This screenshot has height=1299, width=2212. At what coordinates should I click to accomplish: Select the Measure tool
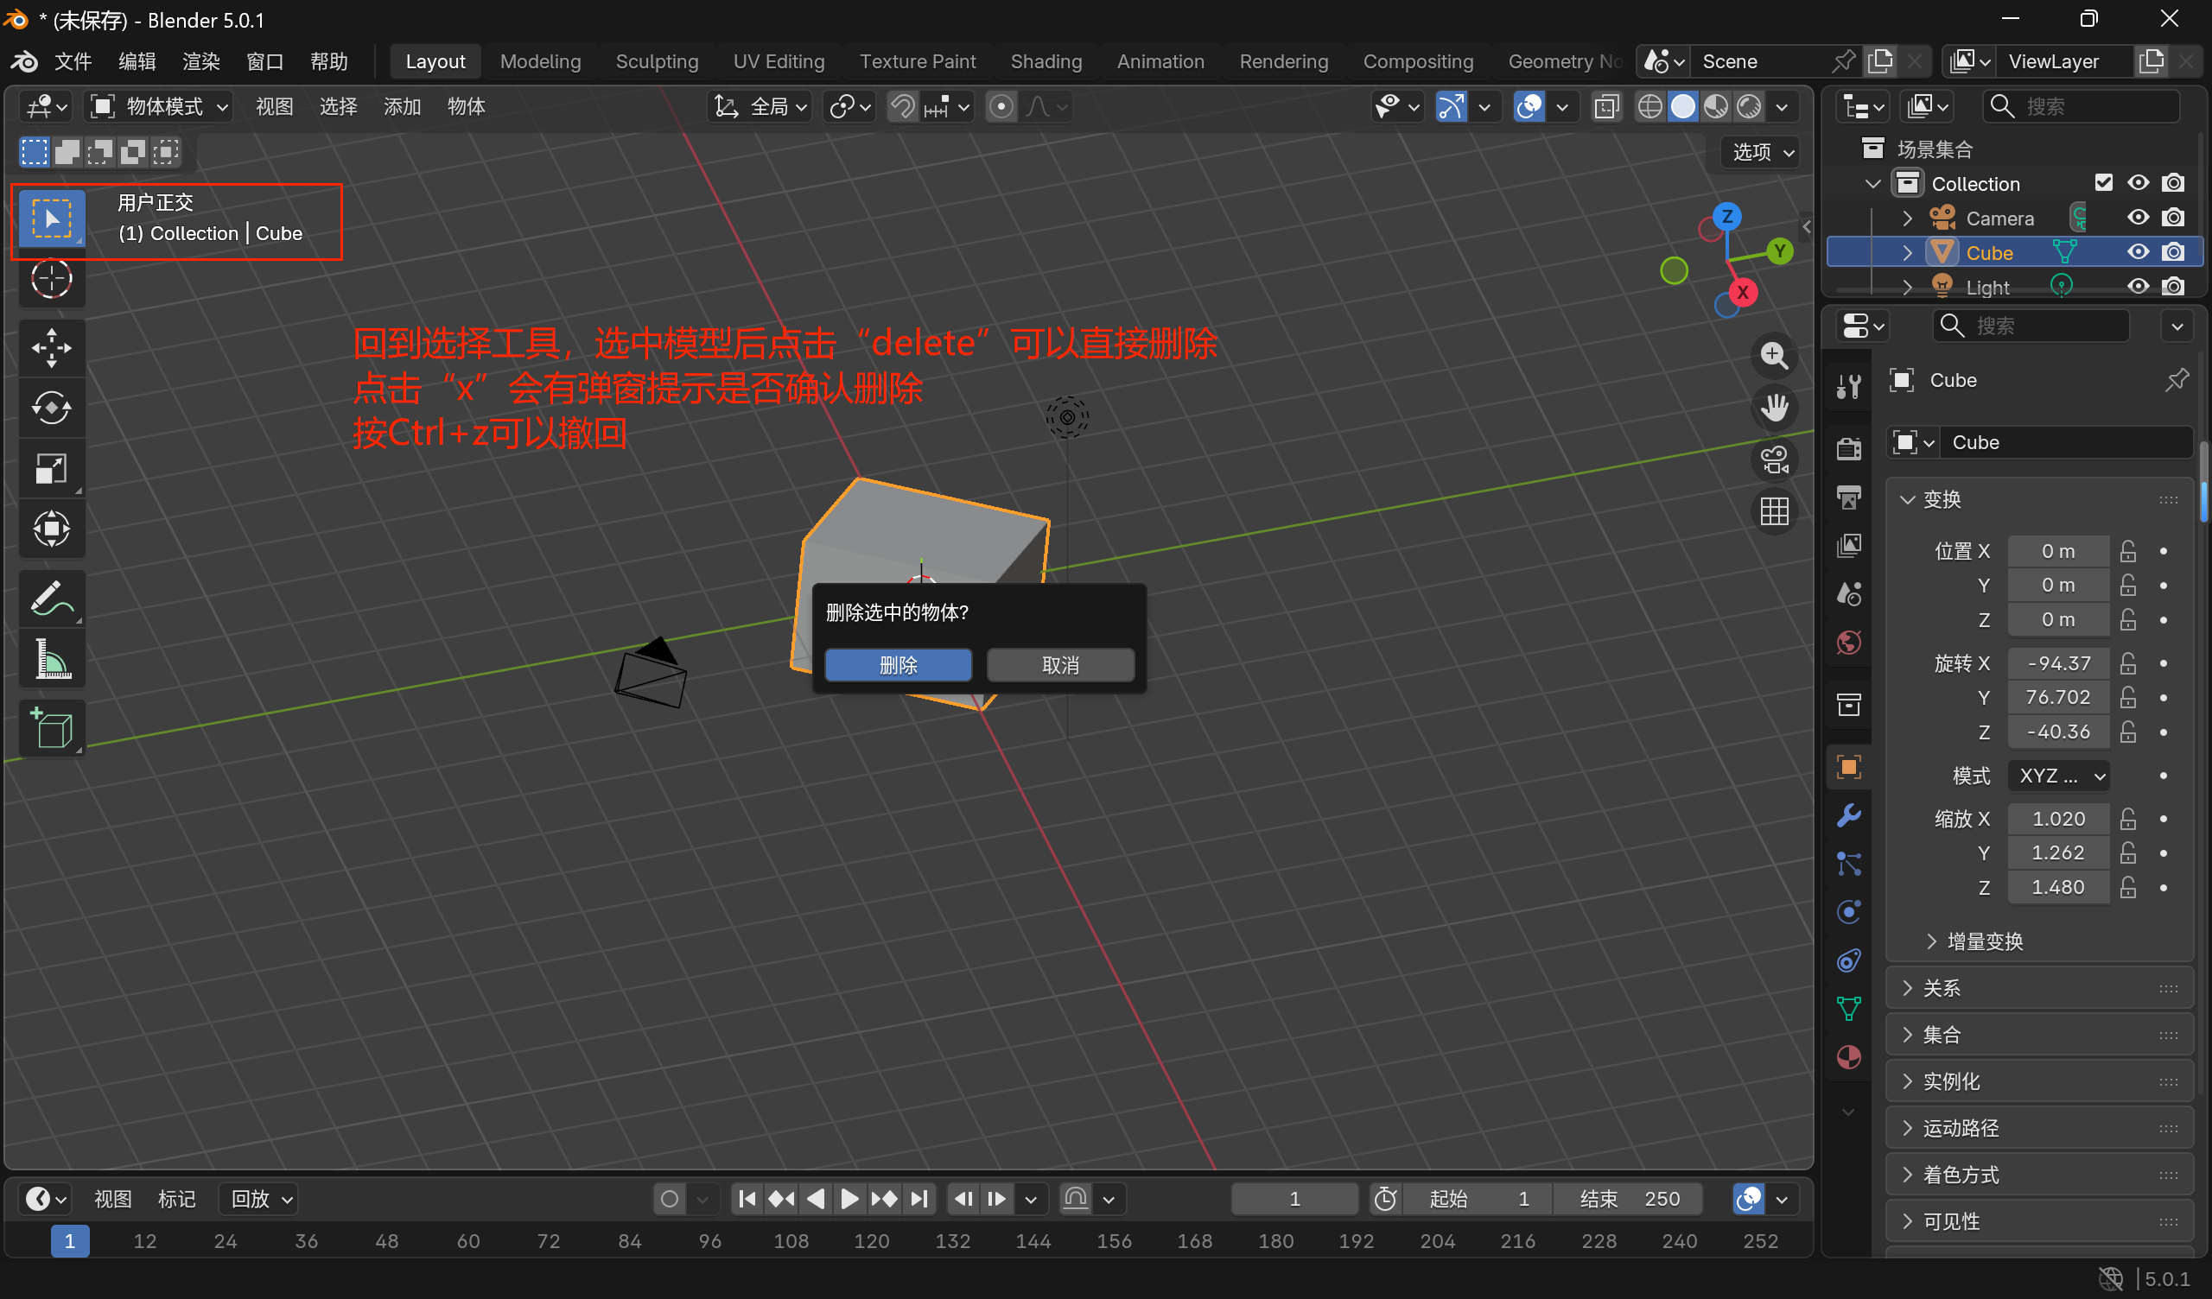[x=51, y=659]
